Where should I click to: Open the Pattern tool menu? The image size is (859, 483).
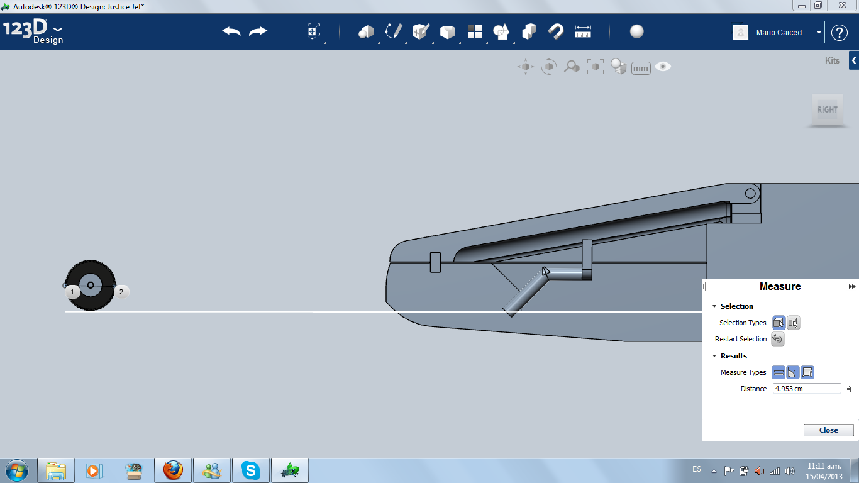pyautogui.click(x=474, y=31)
